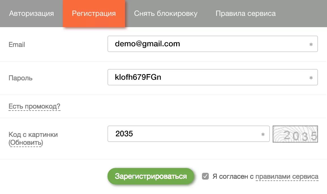Viewport: 327px width, 194px height.
Task: Click the required asterisk in Пароль field
Action: tap(311, 78)
